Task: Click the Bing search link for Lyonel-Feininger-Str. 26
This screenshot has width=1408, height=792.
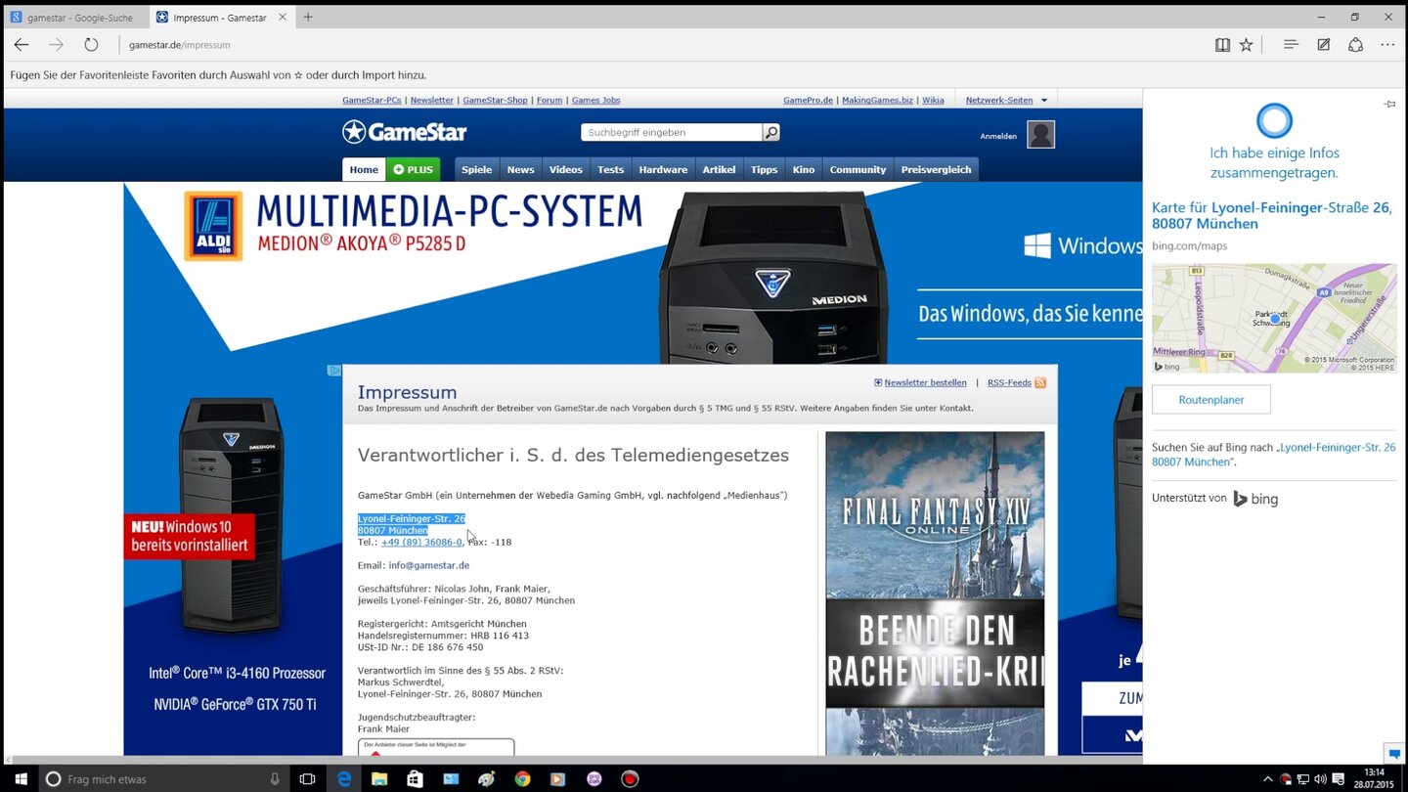Action: 1275,454
